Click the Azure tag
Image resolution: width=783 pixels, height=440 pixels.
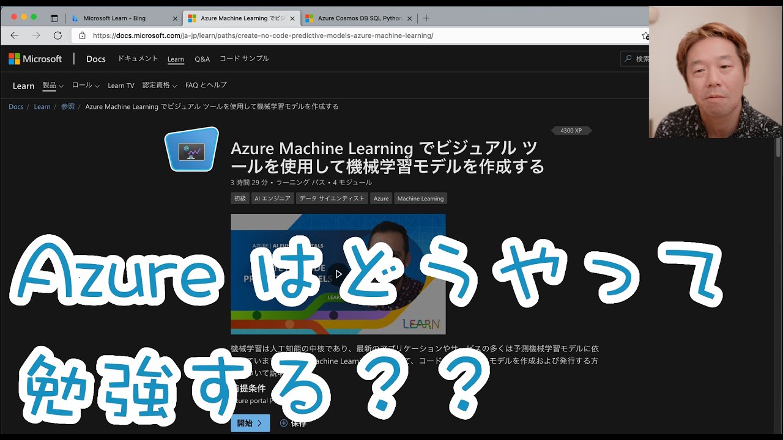(x=381, y=199)
